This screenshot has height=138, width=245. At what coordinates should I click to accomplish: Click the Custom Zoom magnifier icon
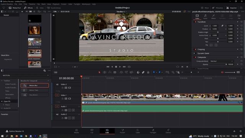tap(178, 72)
